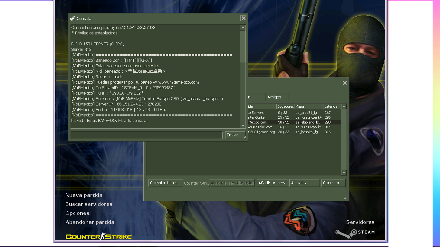Click the latency value 267
Screen dimensions: 440x247
[328, 113]
